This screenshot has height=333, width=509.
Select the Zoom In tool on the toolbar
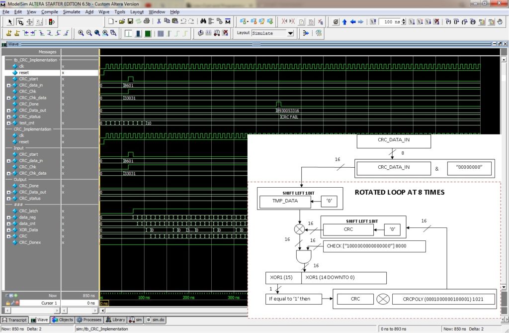point(81,33)
